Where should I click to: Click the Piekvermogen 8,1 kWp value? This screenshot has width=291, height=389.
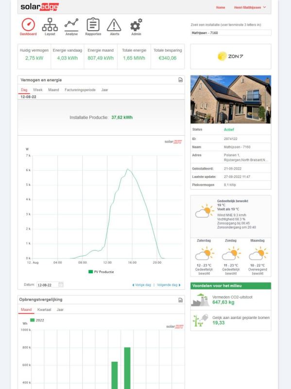(x=230, y=185)
